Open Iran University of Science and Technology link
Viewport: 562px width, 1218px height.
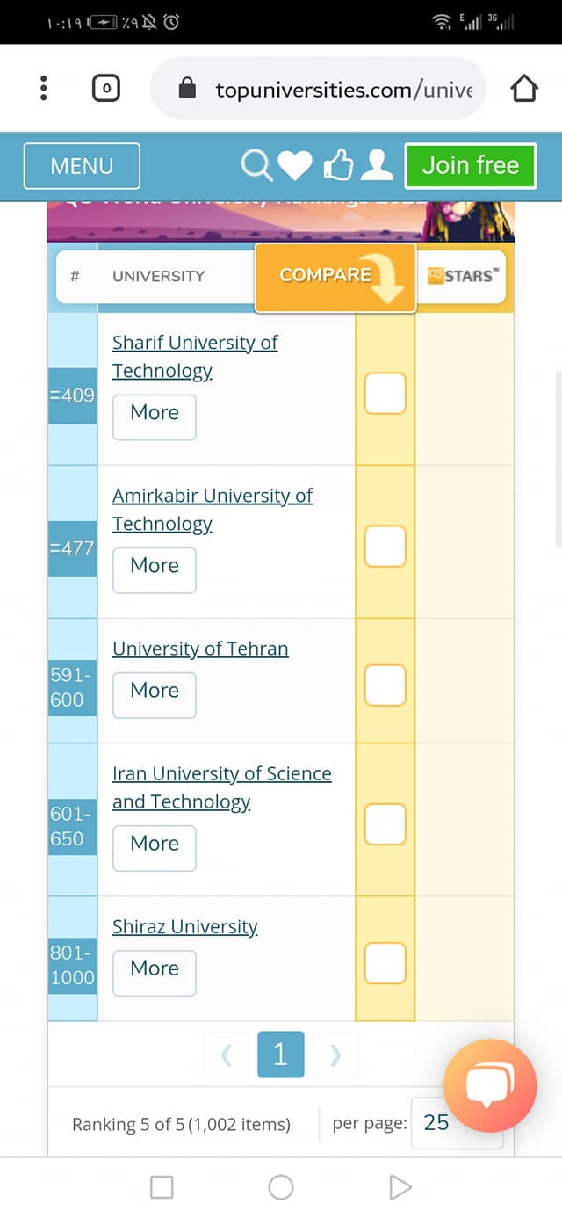coord(222,787)
